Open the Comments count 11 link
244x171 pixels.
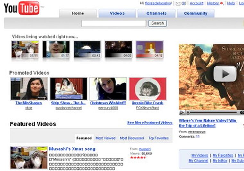pyautogui.click(x=198, y=137)
